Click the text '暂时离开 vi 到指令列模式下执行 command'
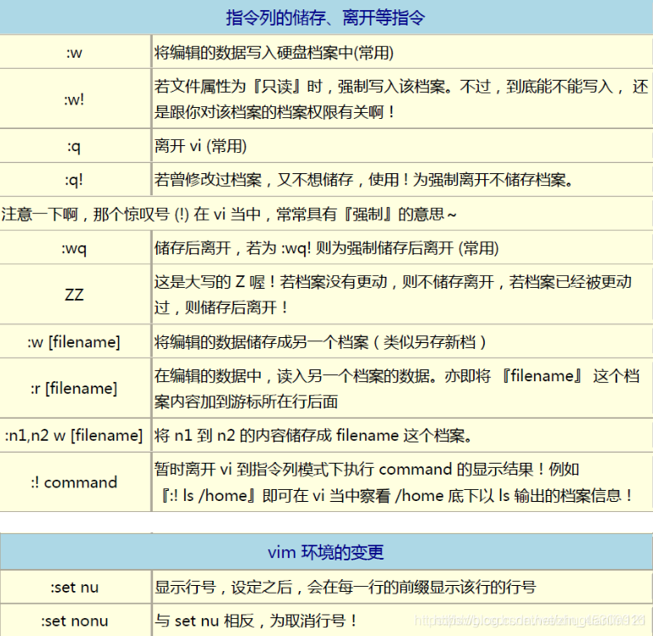 tap(394, 482)
